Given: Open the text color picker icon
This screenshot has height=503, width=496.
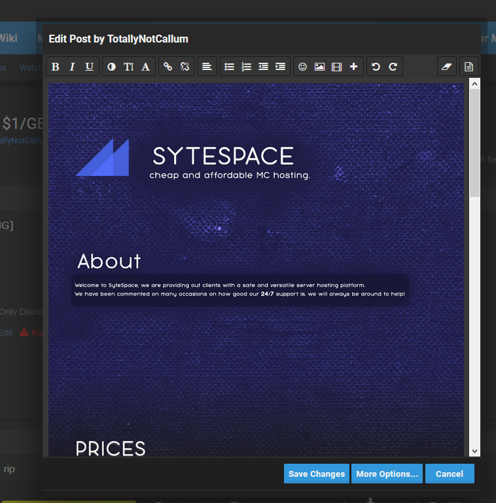Looking at the screenshot, I should [x=111, y=67].
